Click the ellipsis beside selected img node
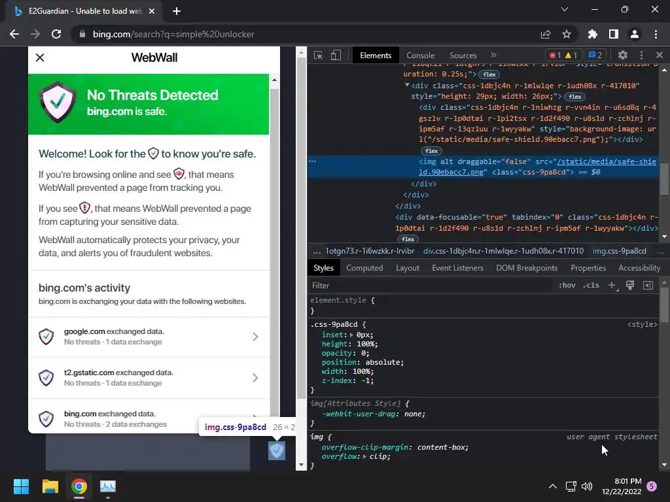This screenshot has height=502, width=670. (x=312, y=161)
